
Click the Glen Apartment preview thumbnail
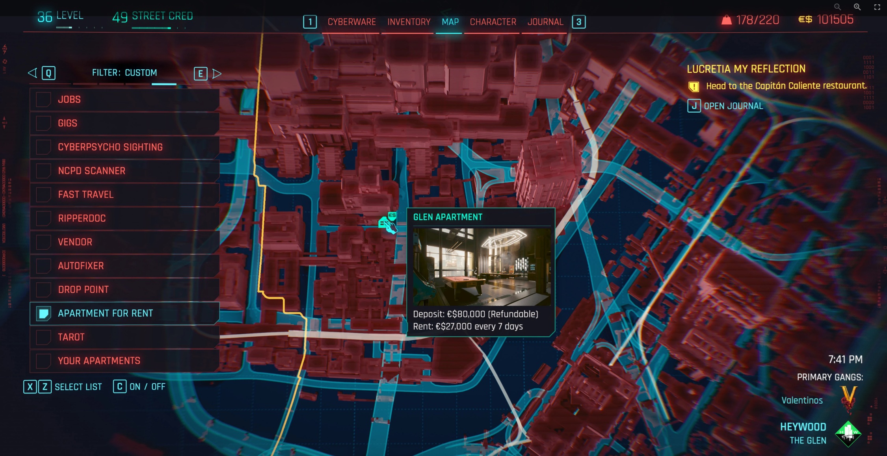click(482, 267)
